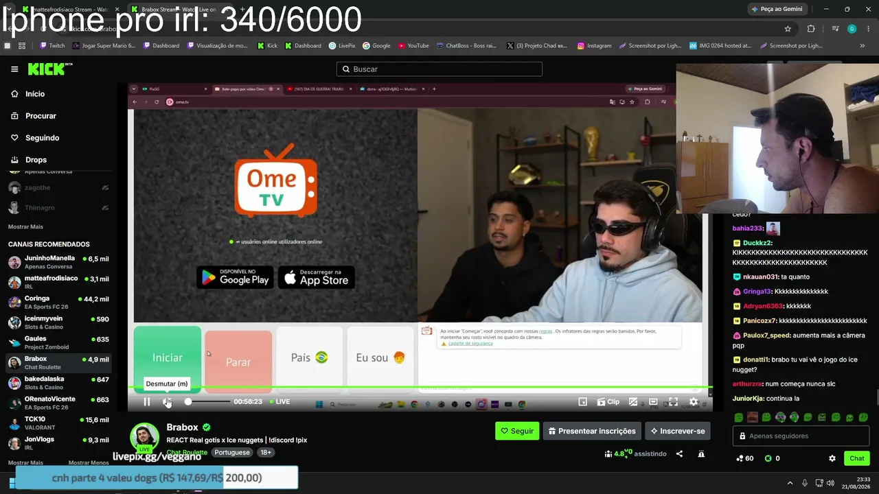Bookmark this page with the star icon

pos(788,29)
